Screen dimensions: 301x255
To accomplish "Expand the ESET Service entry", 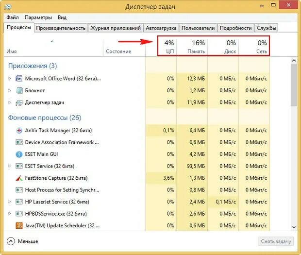I will 9,166.
